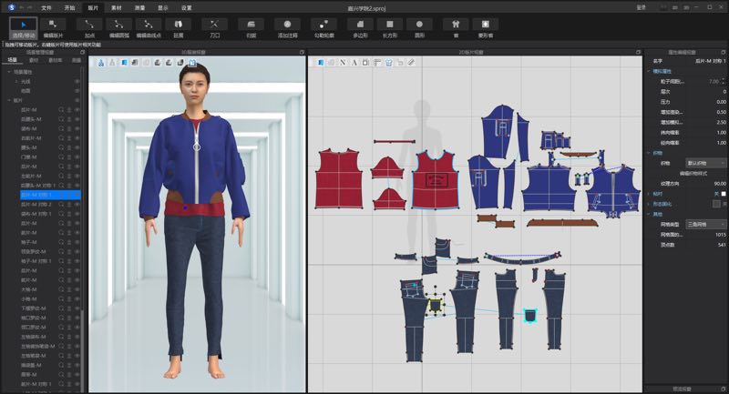The width and height of the screenshot is (729, 394).
Task: Expand the 光线 tree node
Action: tap(16, 81)
